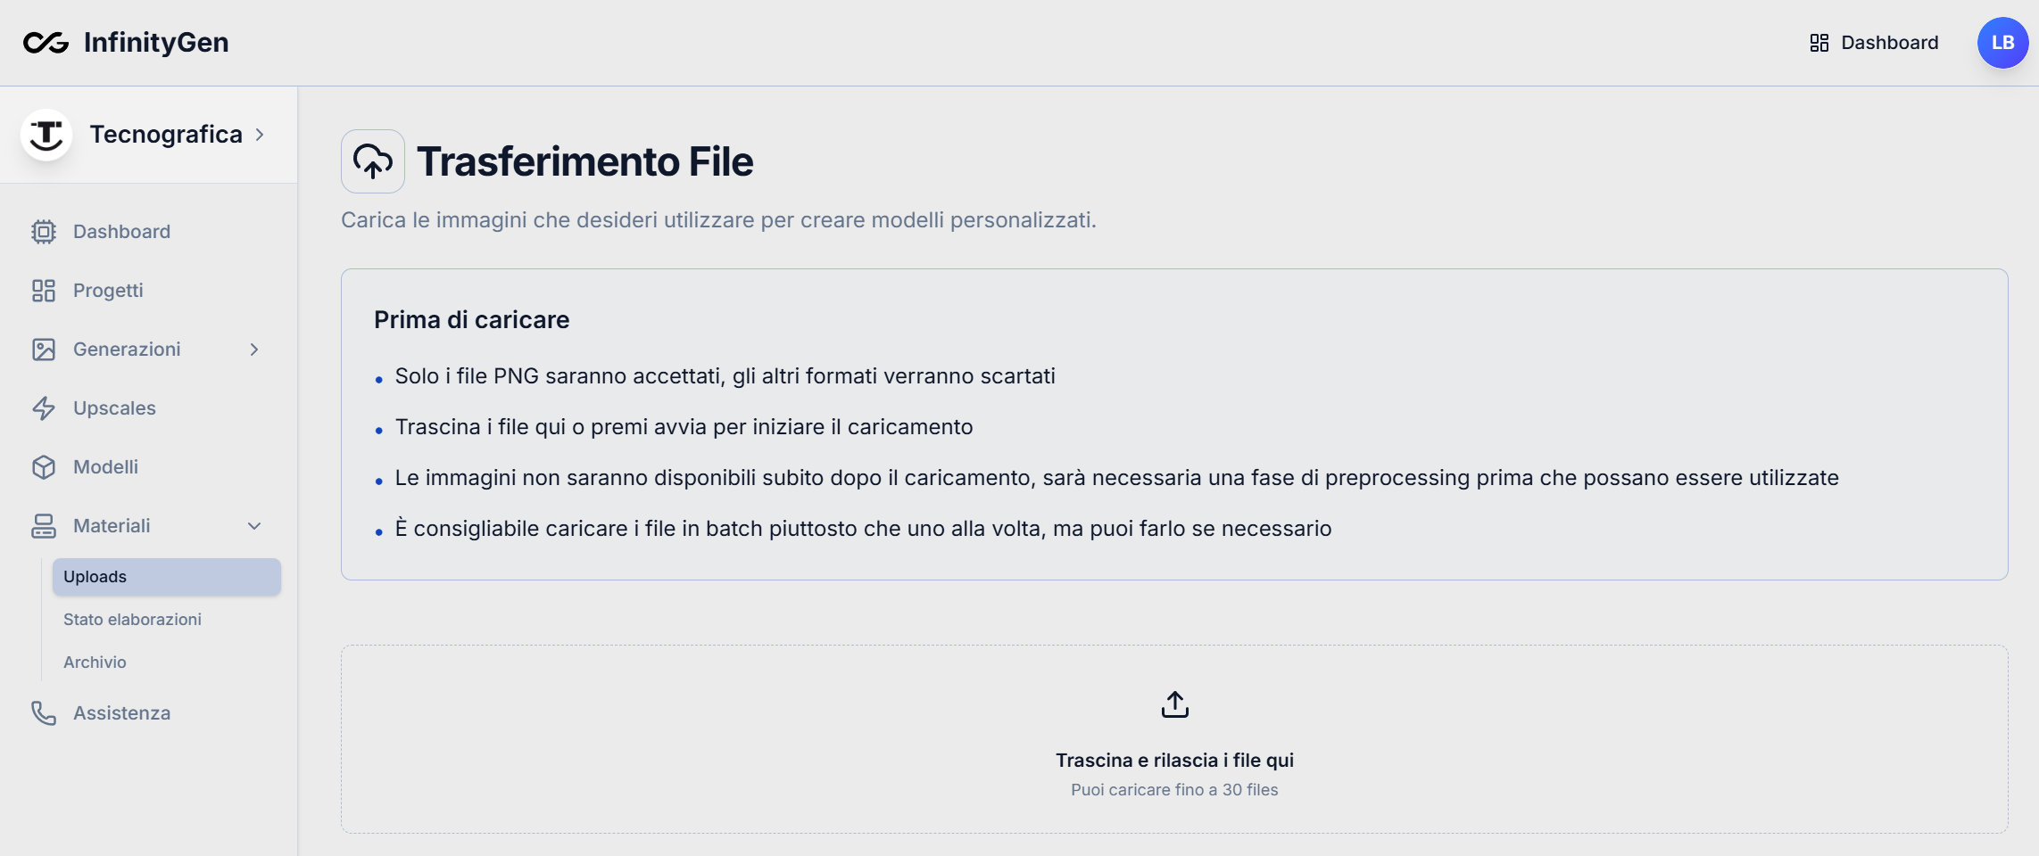2039x856 pixels.
Task: Collapse the Materiali section
Action: click(254, 525)
